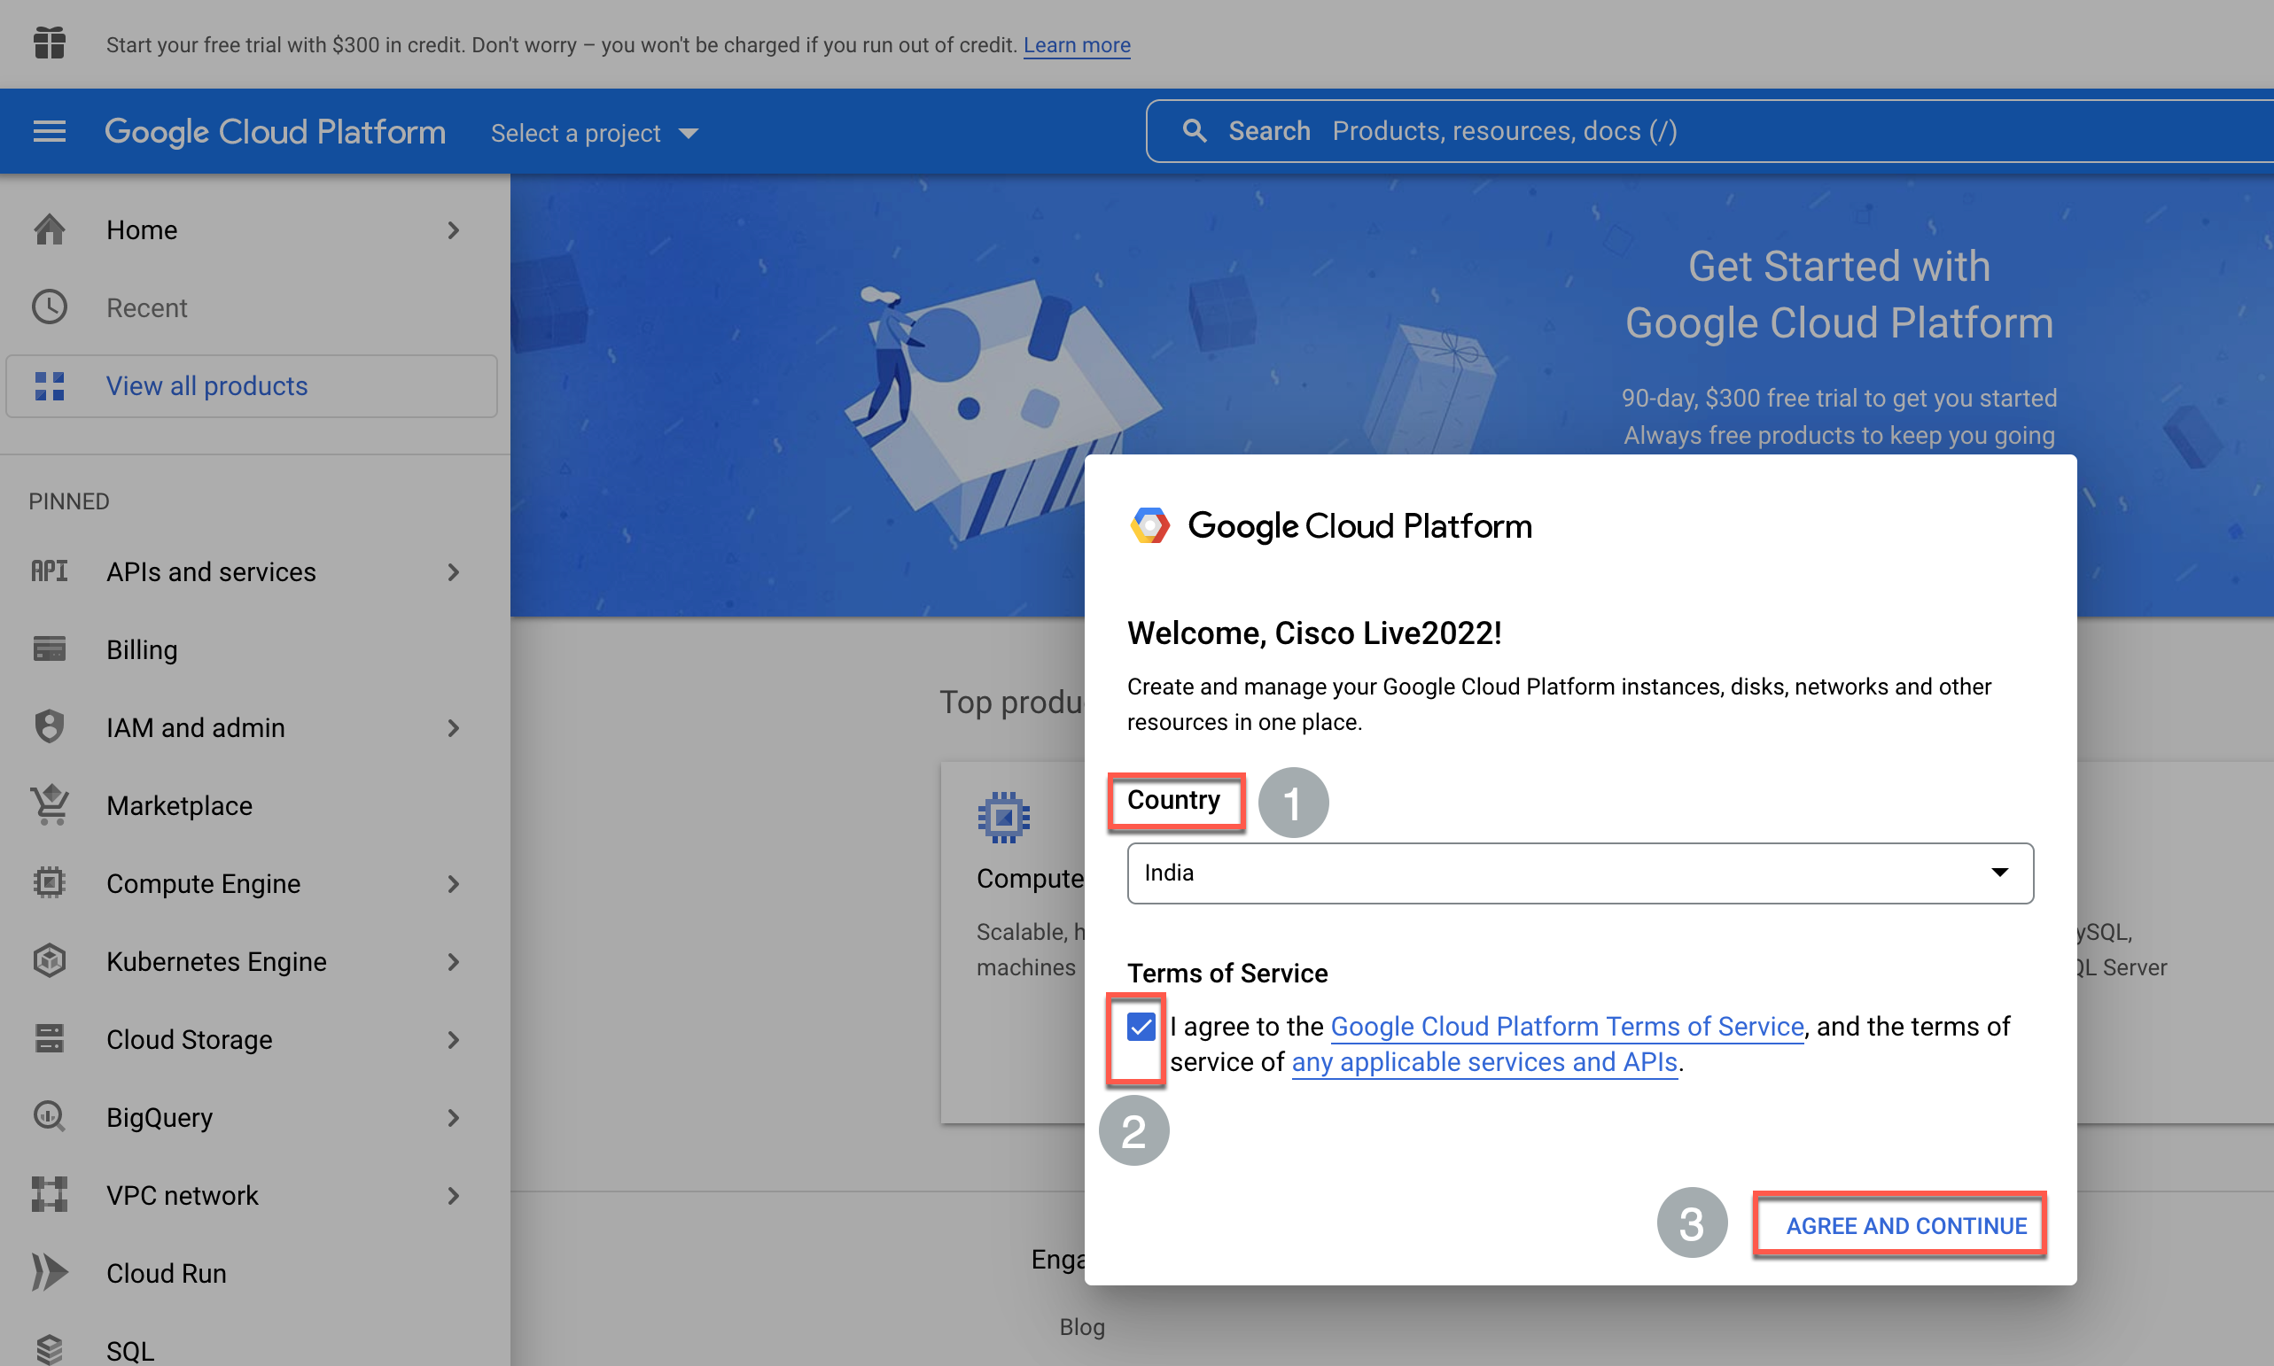Click the Home house icon
This screenshot has height=1366, width=2274.
(50, 229)
